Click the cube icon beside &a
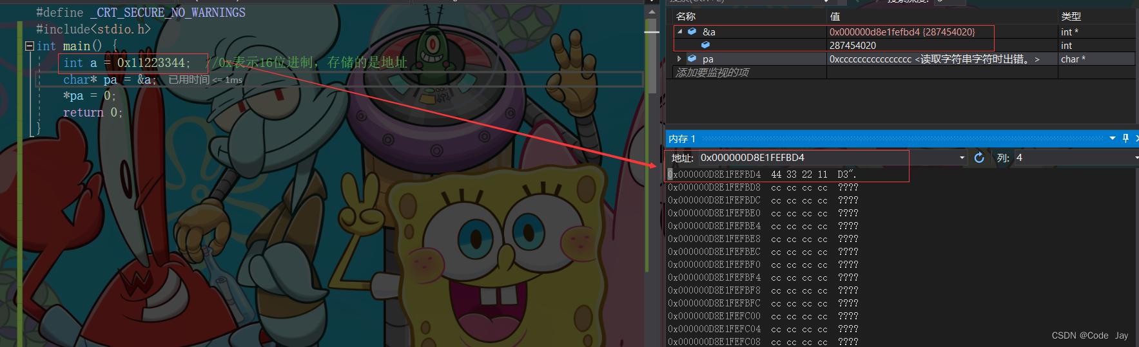1139x347 pixels. click(692, 32)
